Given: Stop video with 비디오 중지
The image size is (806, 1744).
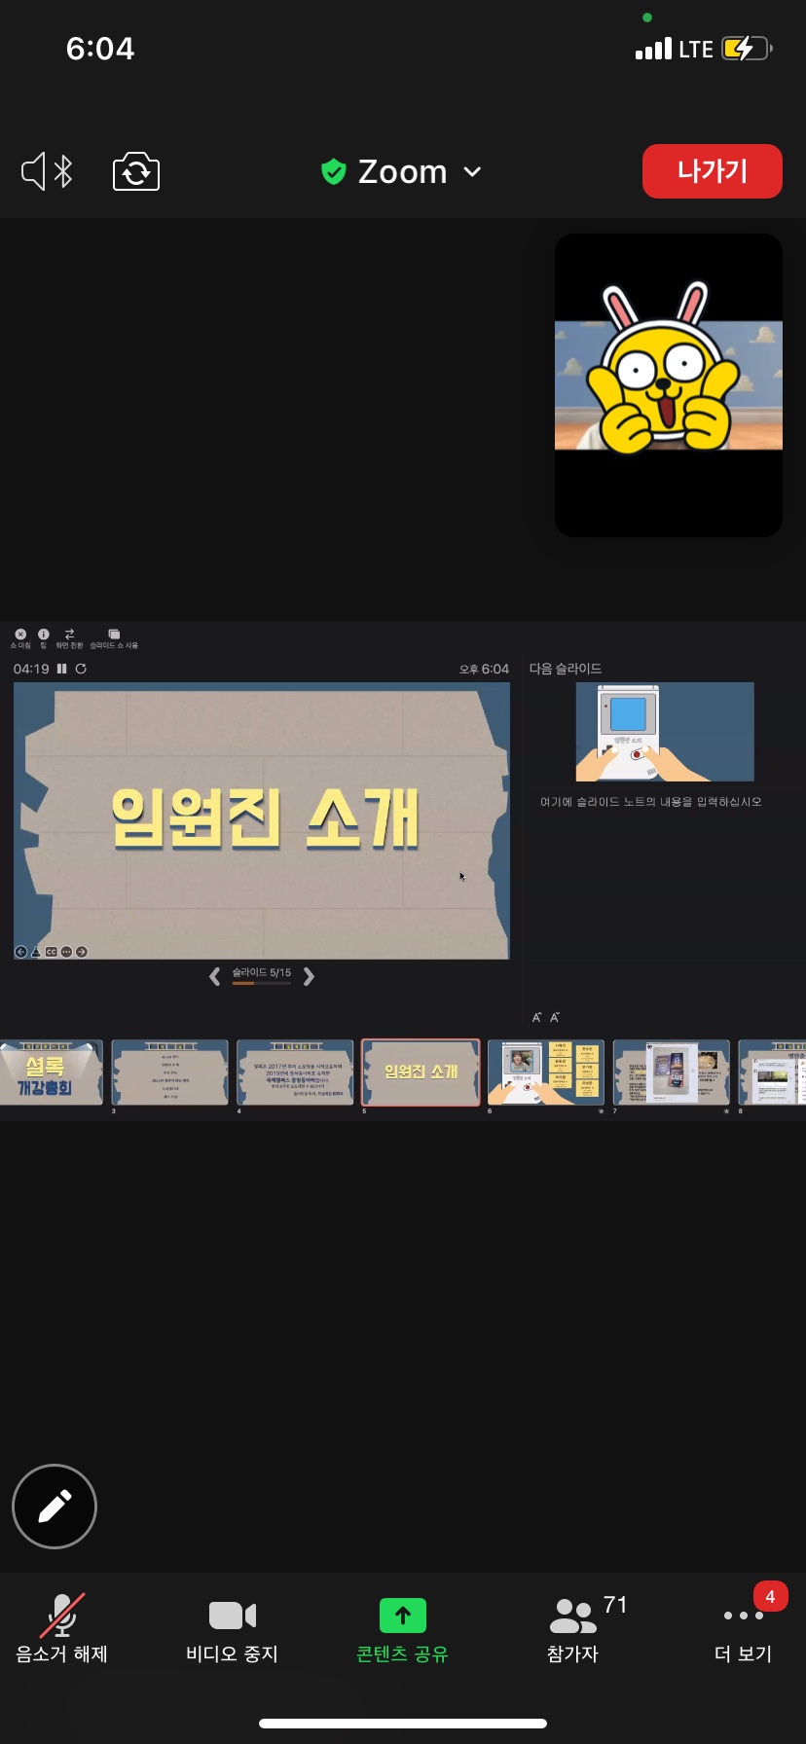Looking at the screenshot, I should (233, 1628).
